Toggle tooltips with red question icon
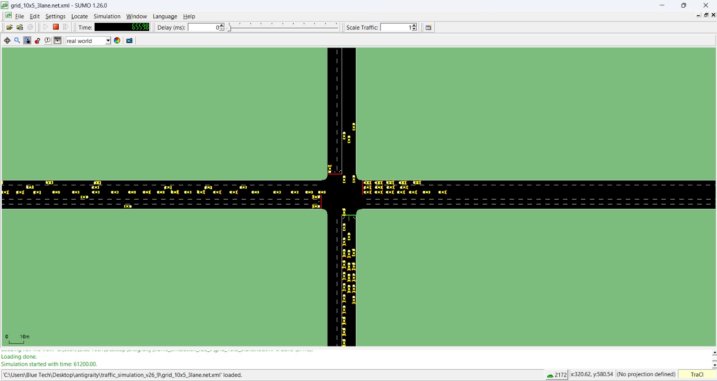 click(x=38, y=41)
